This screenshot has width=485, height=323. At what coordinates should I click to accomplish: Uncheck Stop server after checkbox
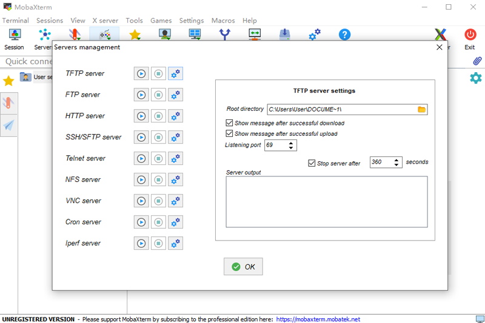click(312, 163)
